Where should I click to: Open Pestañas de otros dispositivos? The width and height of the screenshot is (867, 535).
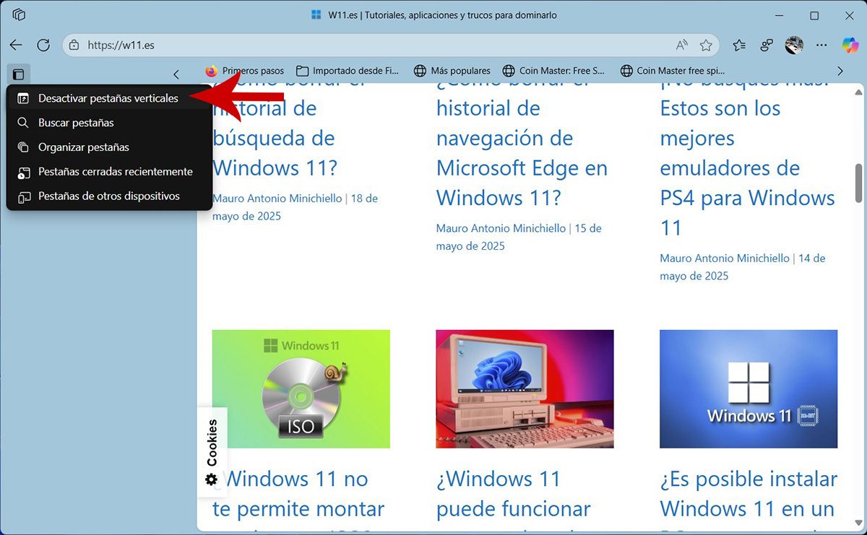point(109,196)
